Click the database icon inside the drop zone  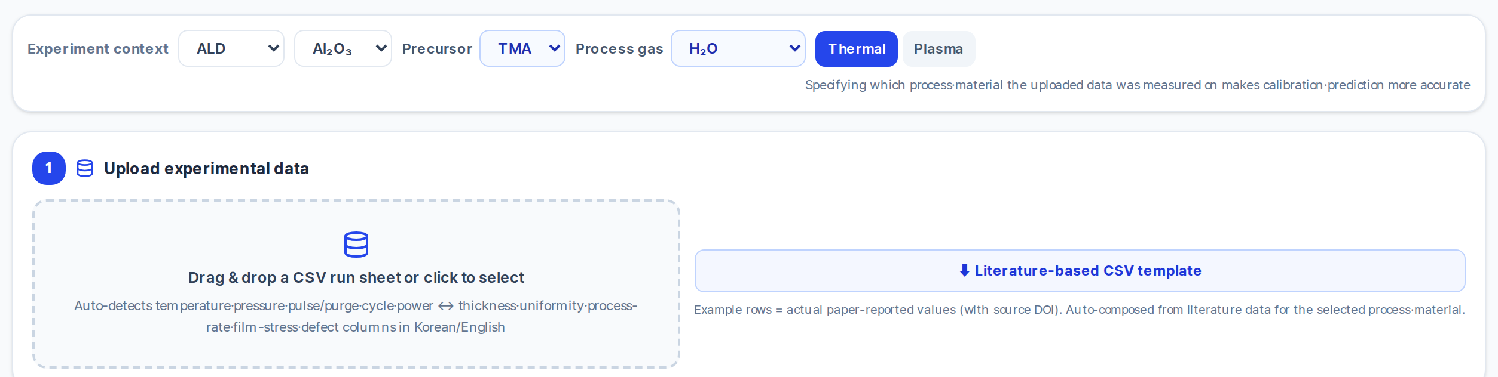tap(356, 245)
